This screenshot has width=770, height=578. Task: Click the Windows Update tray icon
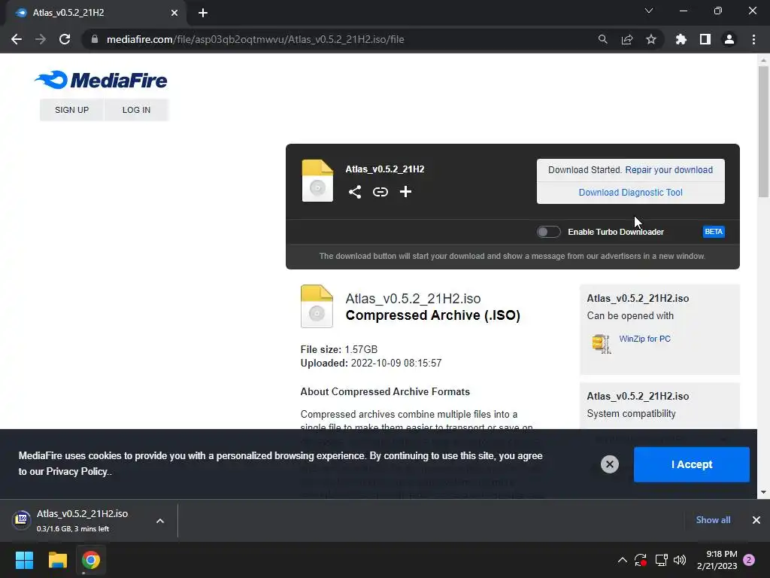click(641, 560)
